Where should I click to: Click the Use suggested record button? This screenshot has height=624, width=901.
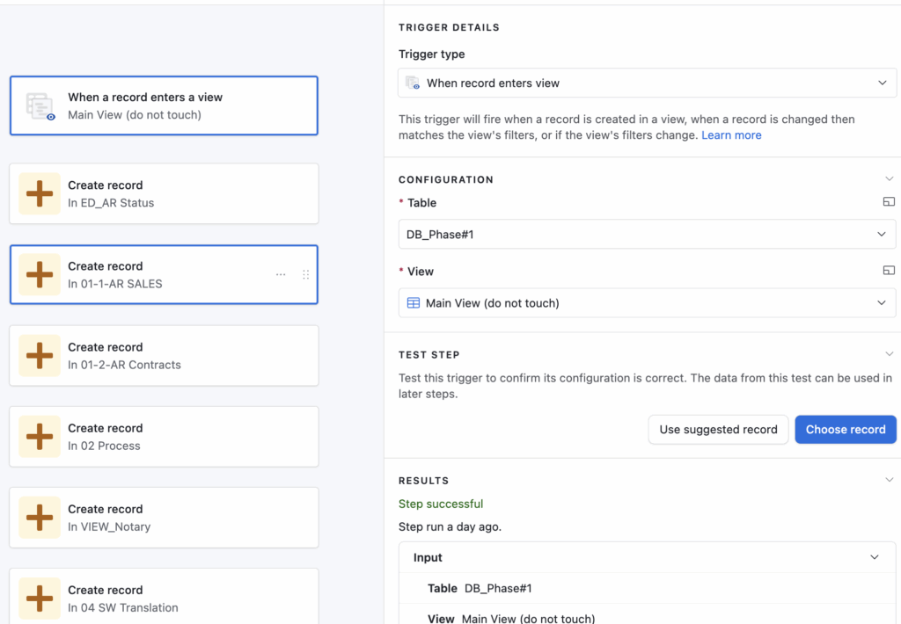(718, 430)
